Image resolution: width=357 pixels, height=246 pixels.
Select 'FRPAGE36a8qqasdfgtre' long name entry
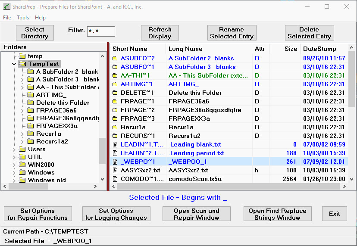[x=205, y=110]
